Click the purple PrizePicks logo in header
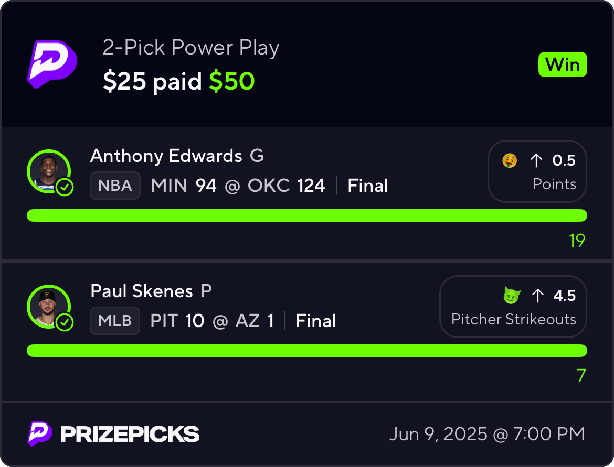614x467 pixels. pos(52,64)
